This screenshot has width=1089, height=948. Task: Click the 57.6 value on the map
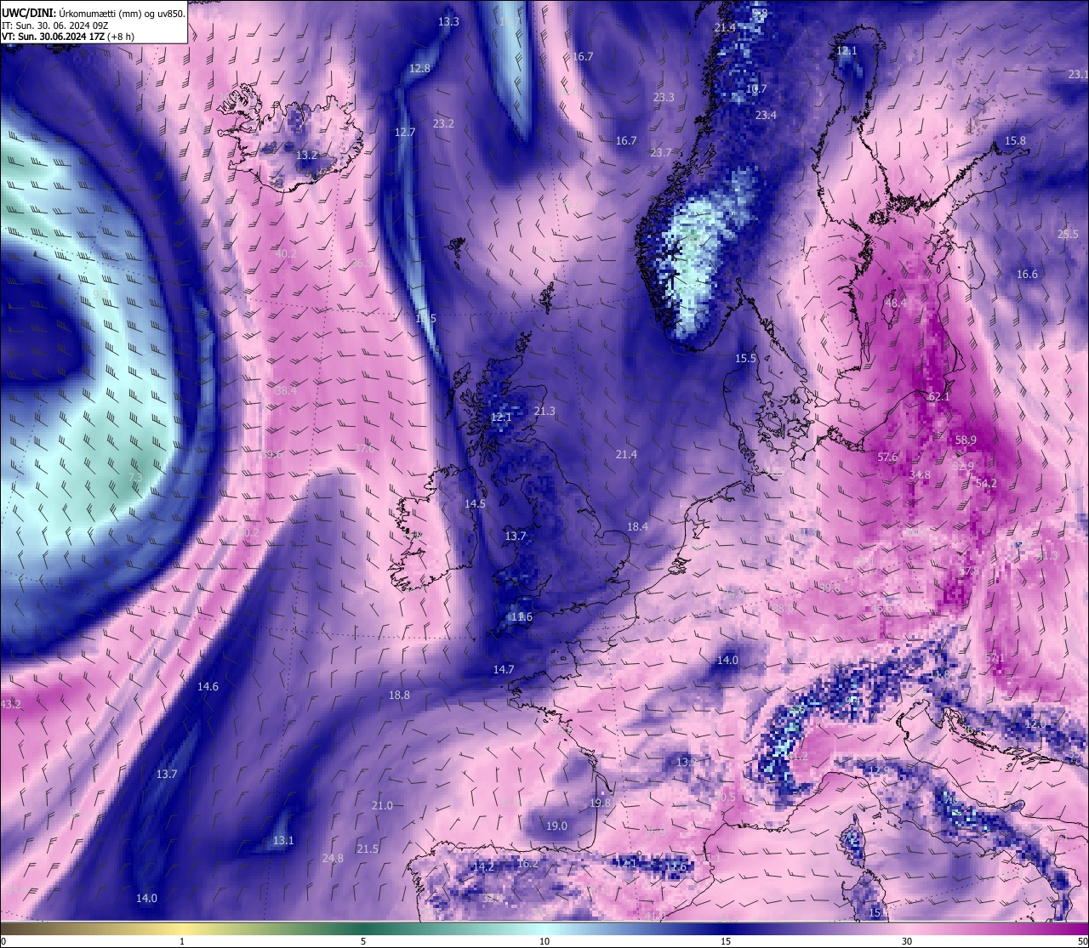887,457
